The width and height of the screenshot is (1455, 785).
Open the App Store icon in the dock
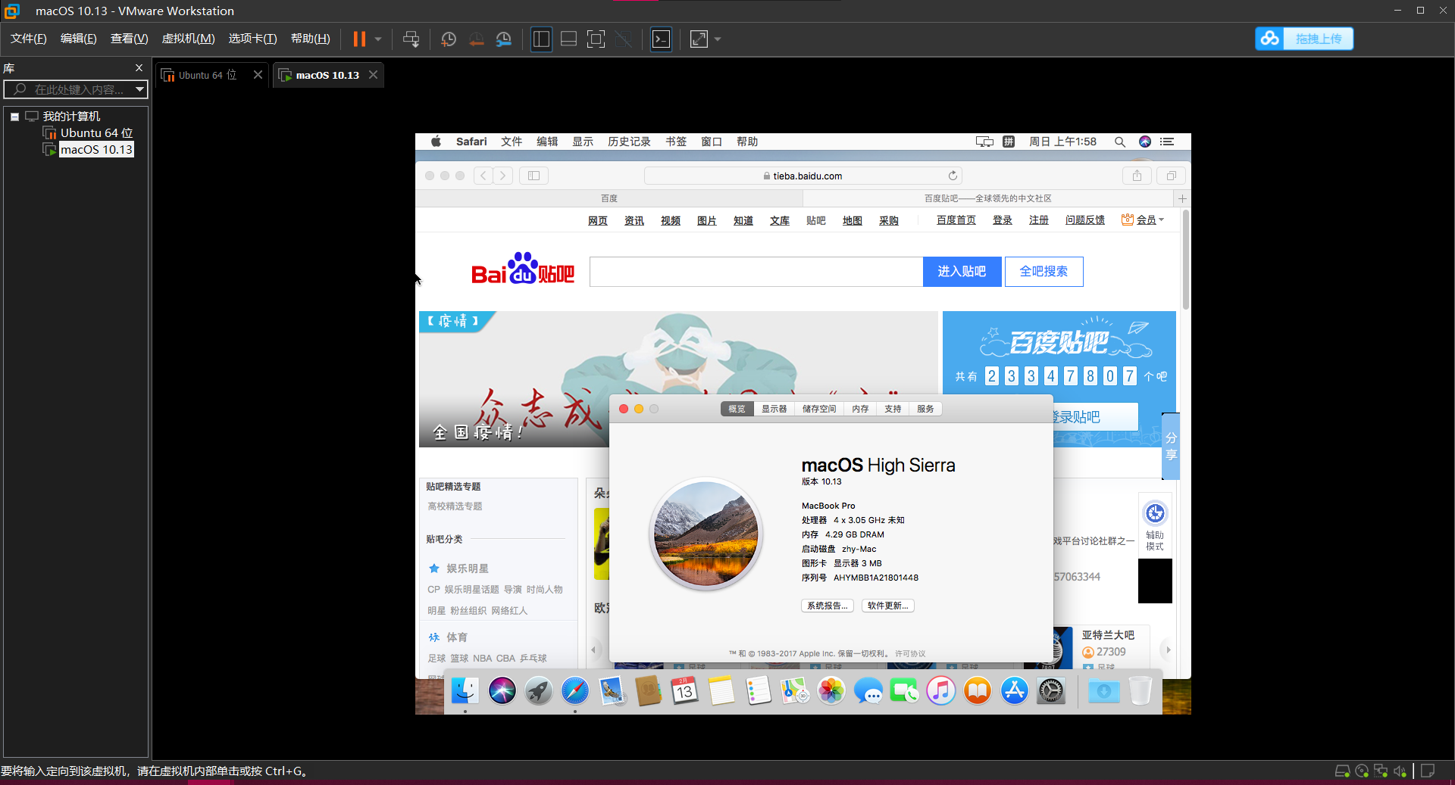pyautogui.click(x=1015, y=690)
